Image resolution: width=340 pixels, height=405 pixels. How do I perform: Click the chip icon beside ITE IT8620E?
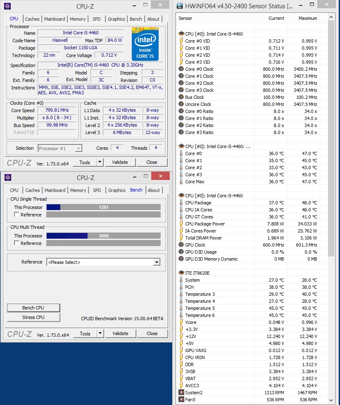181,273
